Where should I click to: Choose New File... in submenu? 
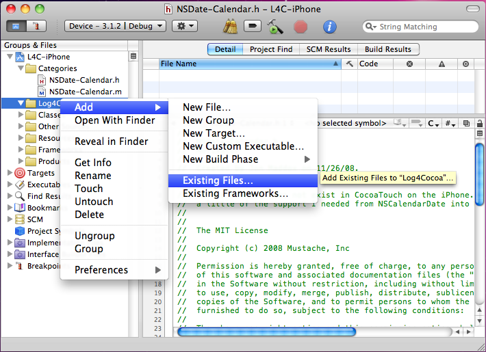pos(243,107)
